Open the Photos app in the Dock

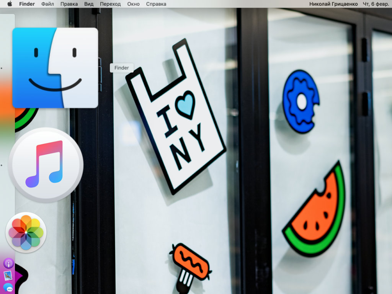coord(26,232)
